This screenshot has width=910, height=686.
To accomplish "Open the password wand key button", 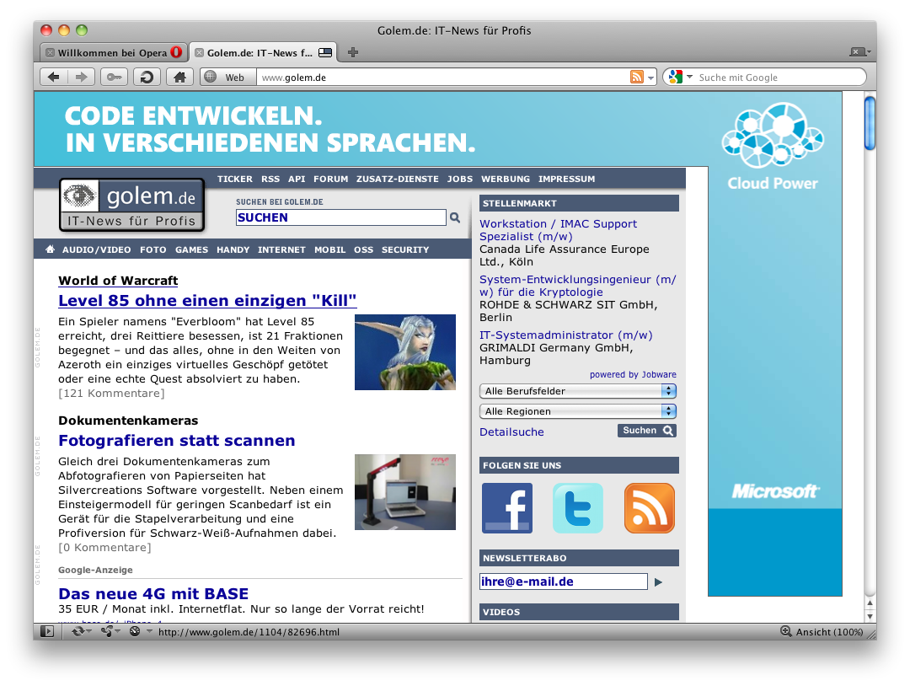I will (114, 78).
